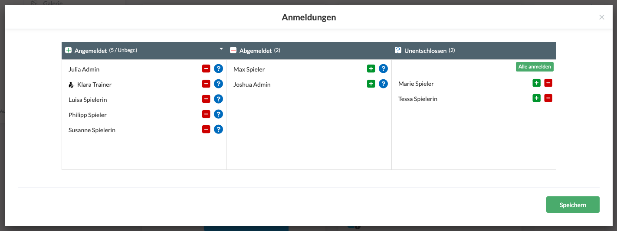Click question mark icon for Julia Admin
The image size is (617, 231).
(x=219, y=68)
